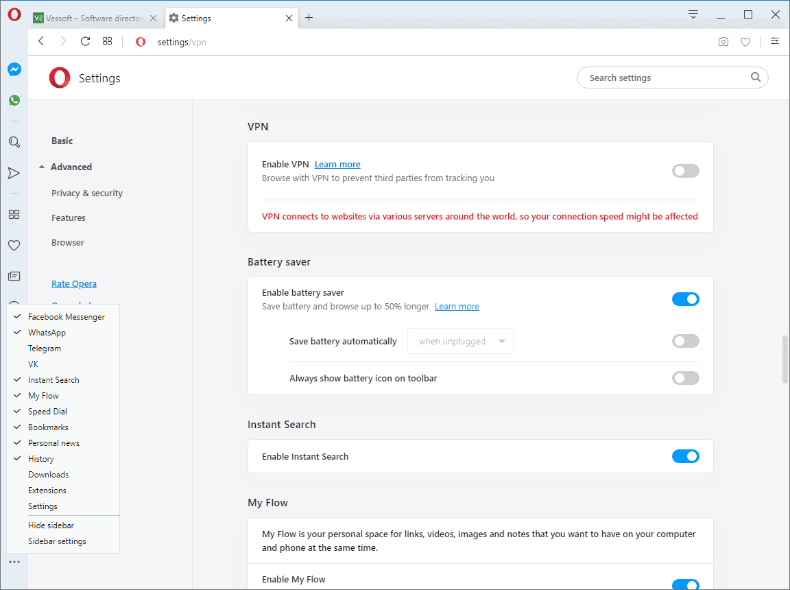Check Extensions in sidebar menu
Screen dimensions: 790x590
click(x=63, y=491)
